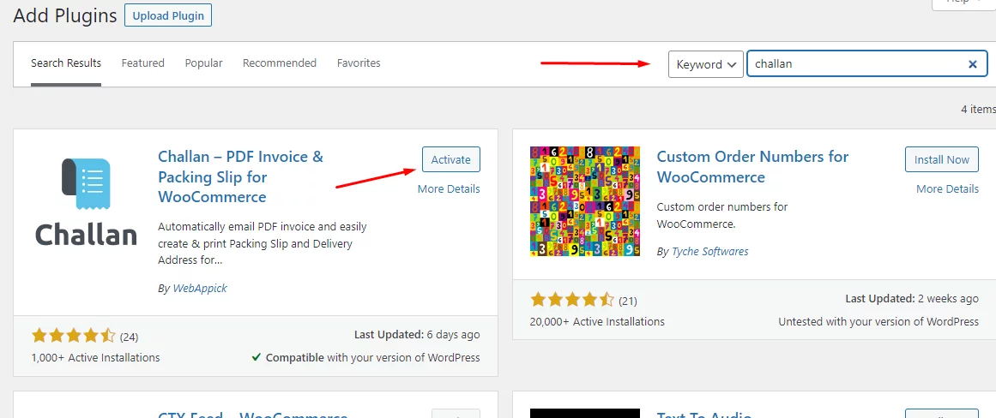Expand the Keyword search type dropdown
The width and height of the screenshot is (996, 418).
coord(706,64)
